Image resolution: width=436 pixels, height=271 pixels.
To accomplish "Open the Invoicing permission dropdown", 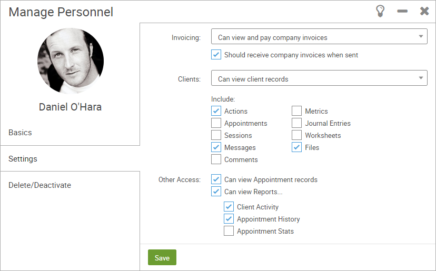I will pyautogui.click(x=319, y=36).
